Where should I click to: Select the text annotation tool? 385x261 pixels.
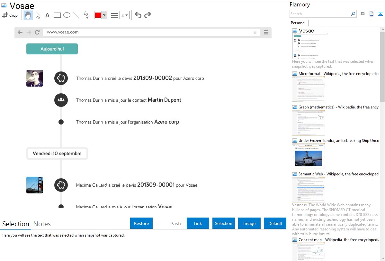tap(47, 15)
